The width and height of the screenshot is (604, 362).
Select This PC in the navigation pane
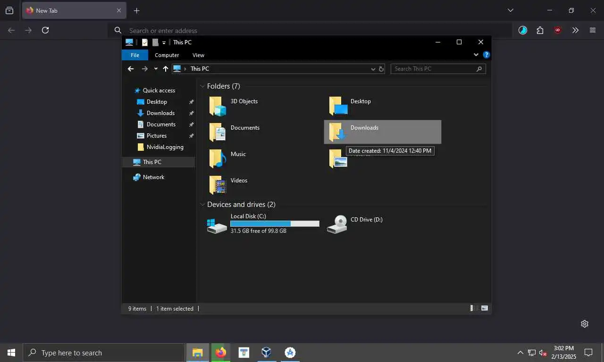[x=159, y=162]
